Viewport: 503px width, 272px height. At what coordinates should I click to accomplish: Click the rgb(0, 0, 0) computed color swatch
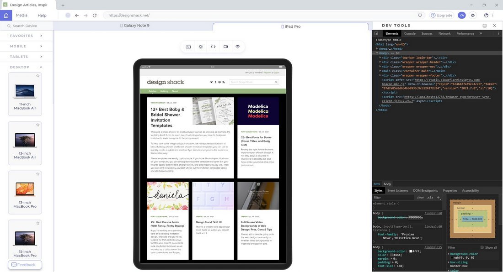coord(452,257)
